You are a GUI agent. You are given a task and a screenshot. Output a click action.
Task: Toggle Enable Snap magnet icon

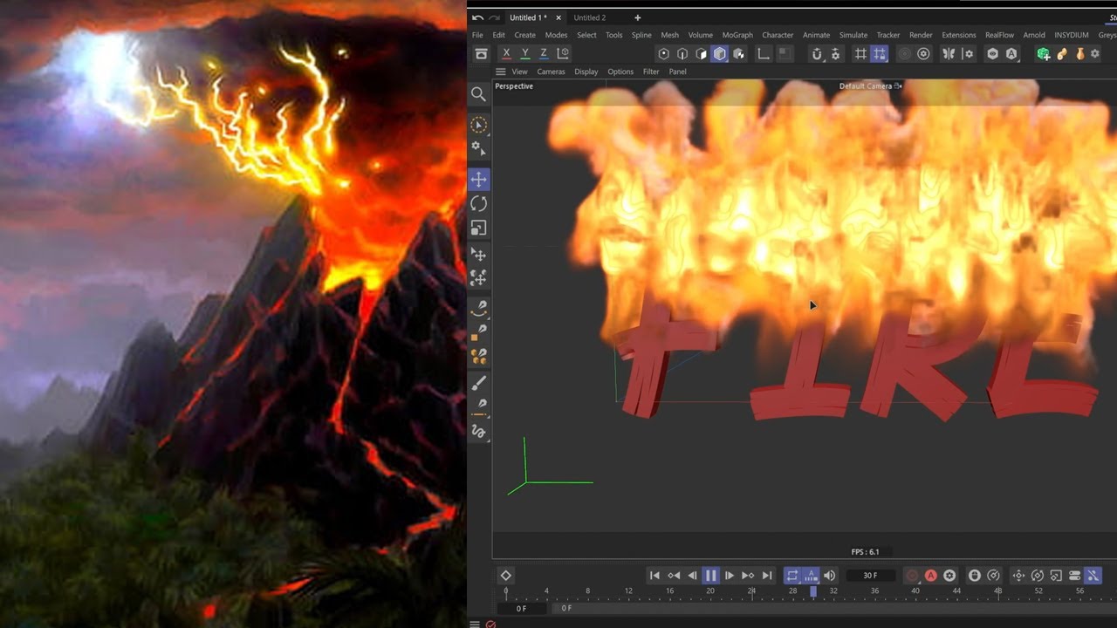pyautogui.click(x=817, y=54)
